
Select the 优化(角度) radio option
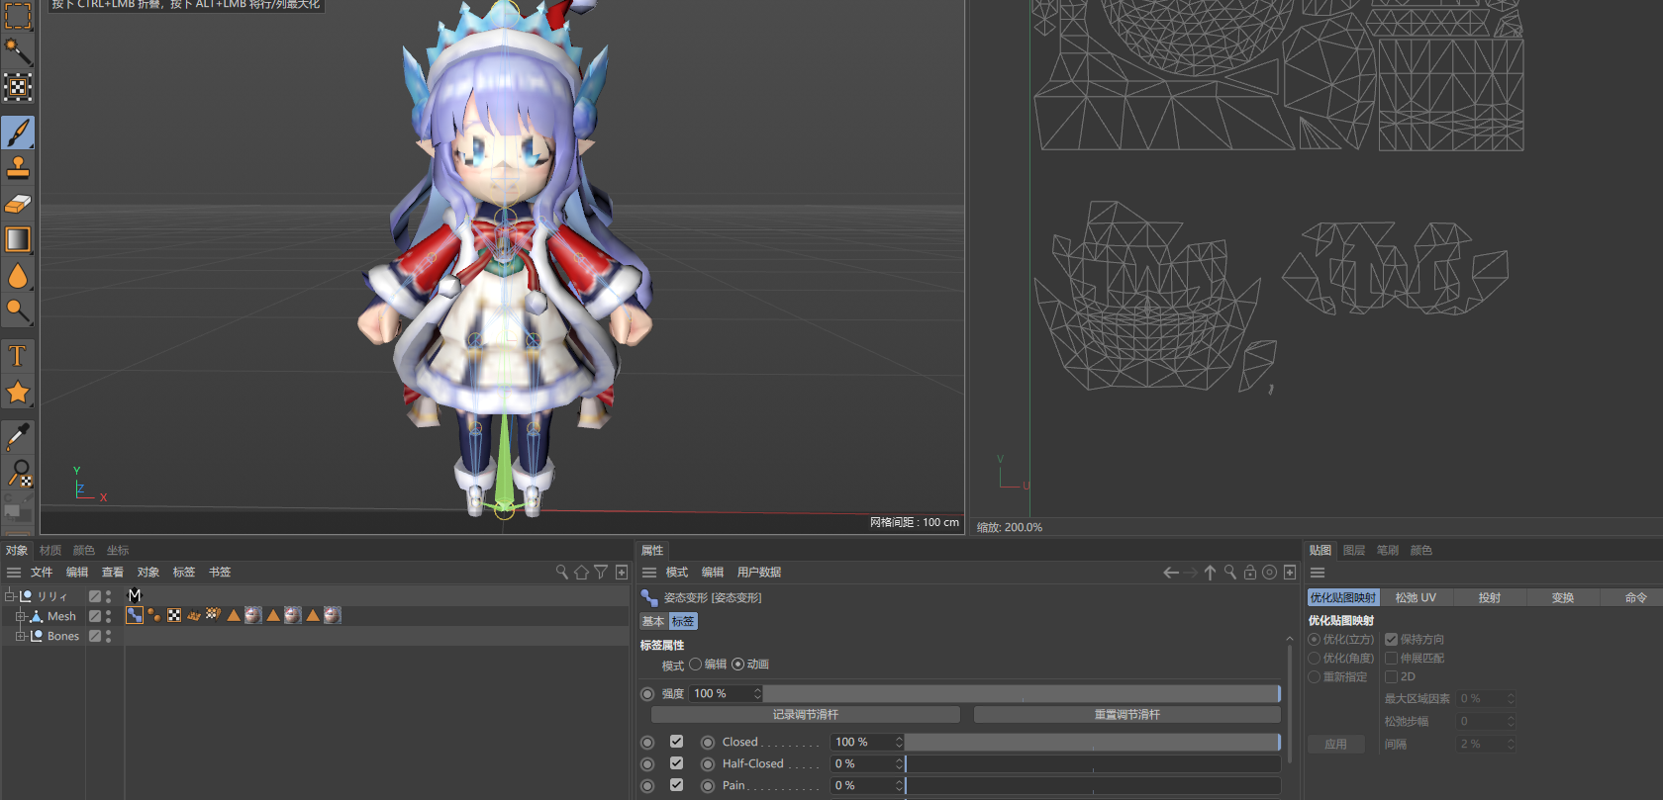[x=1315, y=658]
